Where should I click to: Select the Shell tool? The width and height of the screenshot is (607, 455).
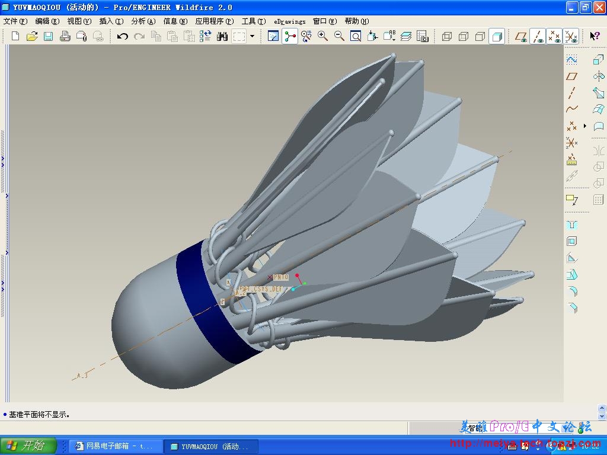click(571, 241)
